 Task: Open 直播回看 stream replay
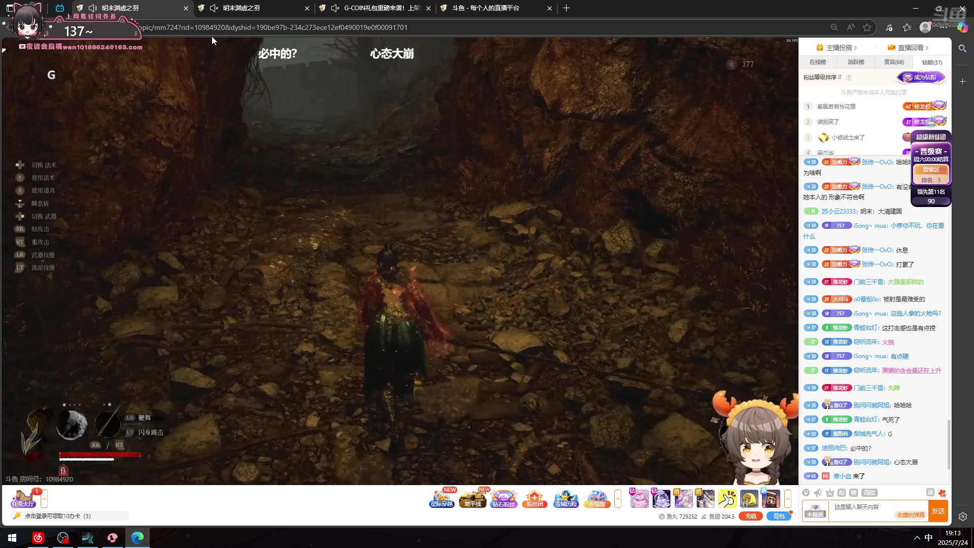tap(908, 48)
